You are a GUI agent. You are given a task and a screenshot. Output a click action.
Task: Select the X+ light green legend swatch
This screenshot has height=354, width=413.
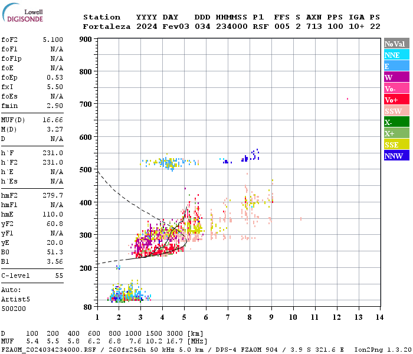point(396,133)
